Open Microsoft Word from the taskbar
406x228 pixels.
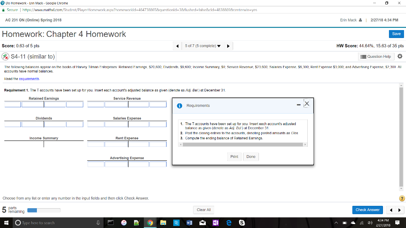(x=189, y=222)
